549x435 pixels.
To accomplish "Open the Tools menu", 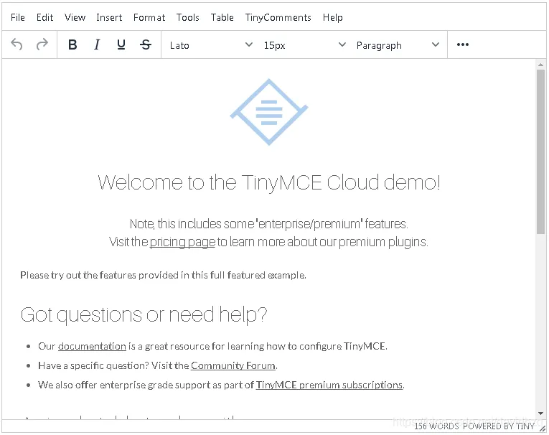I will [188, 17].
